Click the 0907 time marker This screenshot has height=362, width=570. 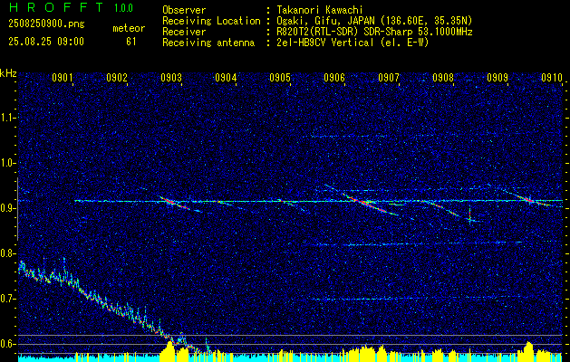389,78
